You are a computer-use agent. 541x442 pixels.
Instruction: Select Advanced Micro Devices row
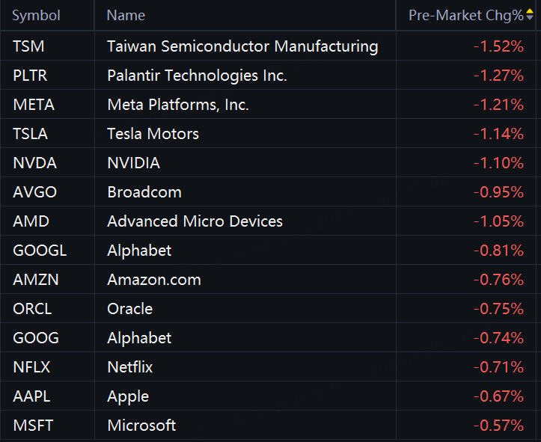(x=195, y=221)
